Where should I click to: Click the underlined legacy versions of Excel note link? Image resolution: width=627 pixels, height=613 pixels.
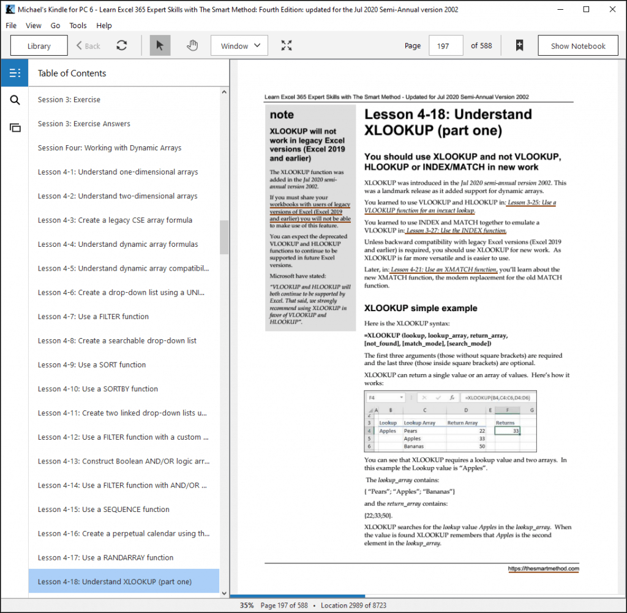(310, 211)
